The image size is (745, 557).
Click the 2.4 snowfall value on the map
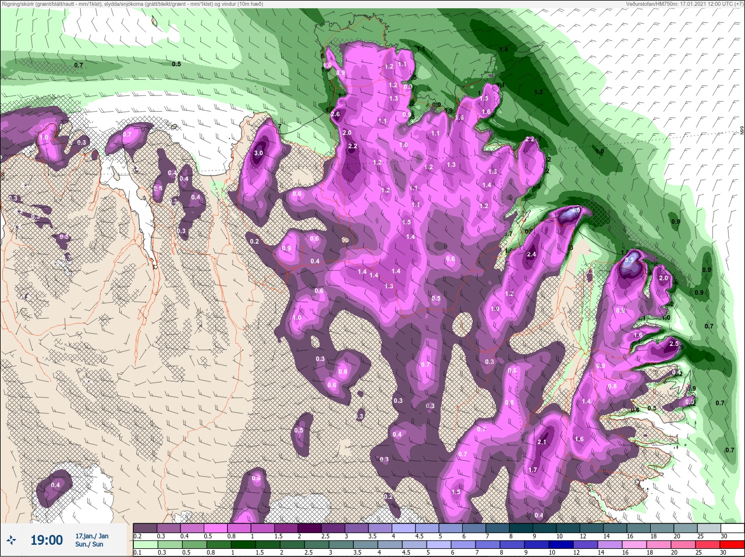coord(531,255)
